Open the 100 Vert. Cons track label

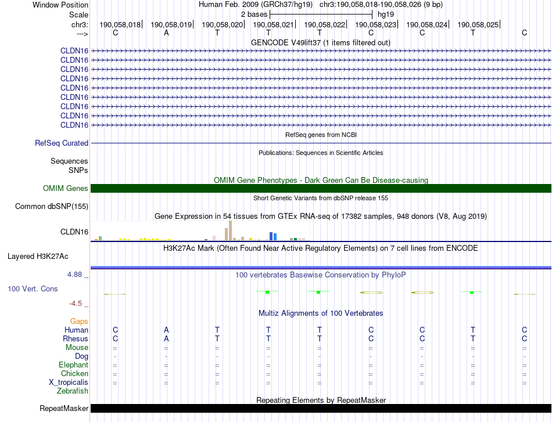point(33,288)
